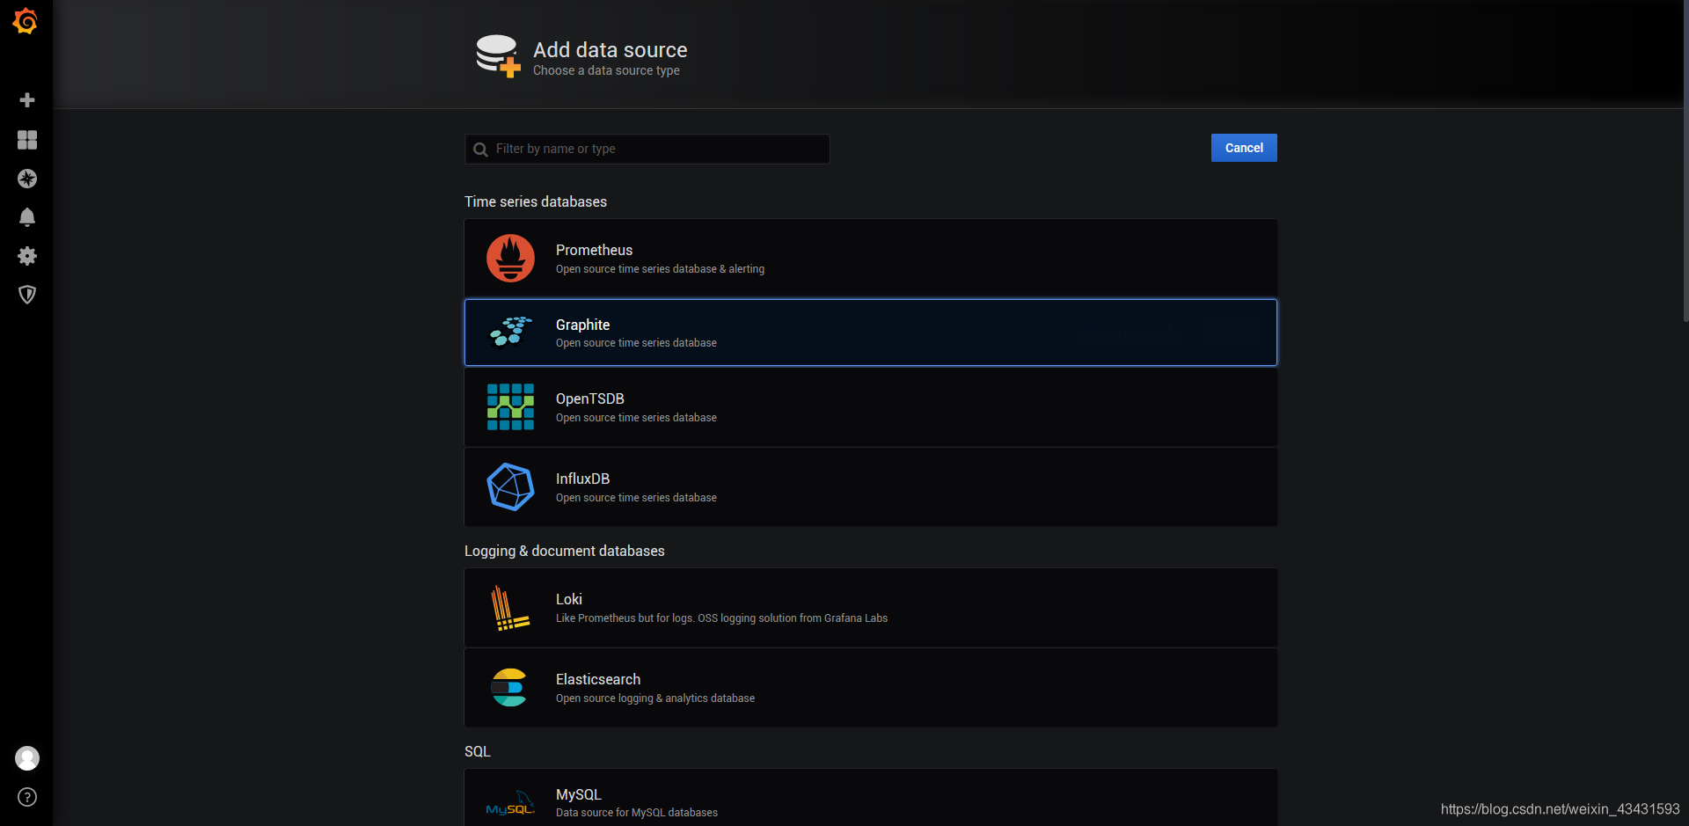Open the Help question mark icon

[x=27, y=797]
